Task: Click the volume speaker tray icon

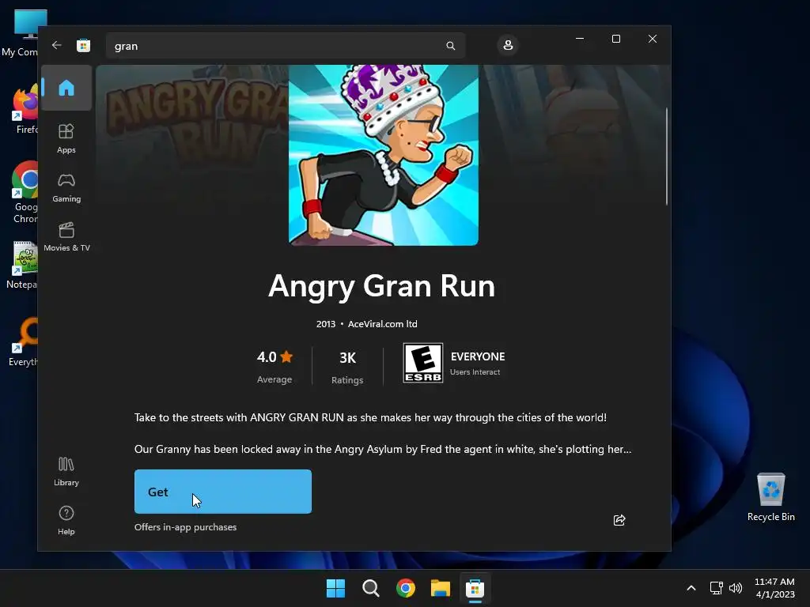Action: tap(736, 588)
